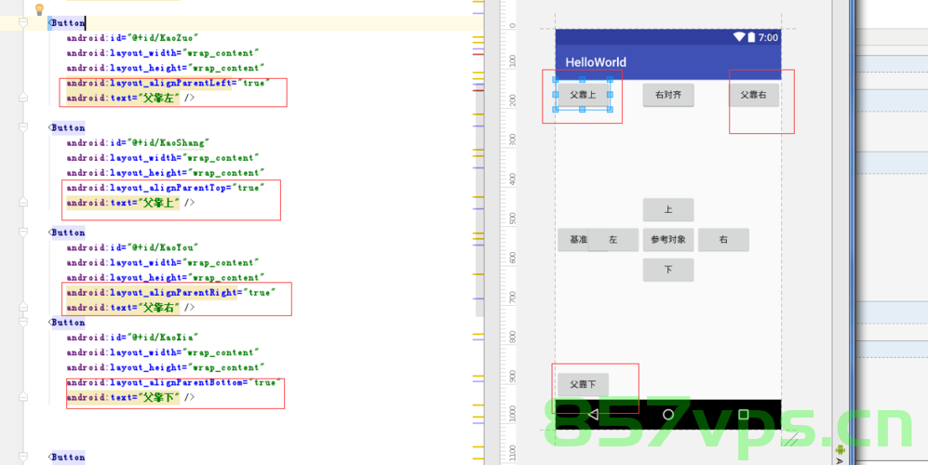Viewport: 928px width, 465px height.
Task: Collapse the Button block with id KaoShang
Action: [x=23, y=127]
